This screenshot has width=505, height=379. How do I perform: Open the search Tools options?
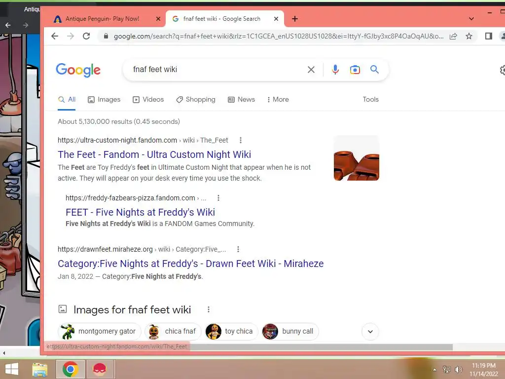pyautogui.click(x=370, y=100)
